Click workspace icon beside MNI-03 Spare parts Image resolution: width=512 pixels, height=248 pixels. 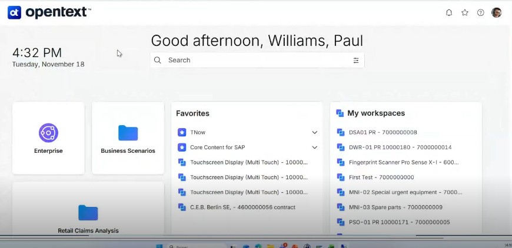click(x=341, y=207)
